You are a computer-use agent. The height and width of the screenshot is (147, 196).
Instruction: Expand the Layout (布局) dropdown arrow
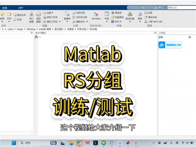[x=107, y=21]
